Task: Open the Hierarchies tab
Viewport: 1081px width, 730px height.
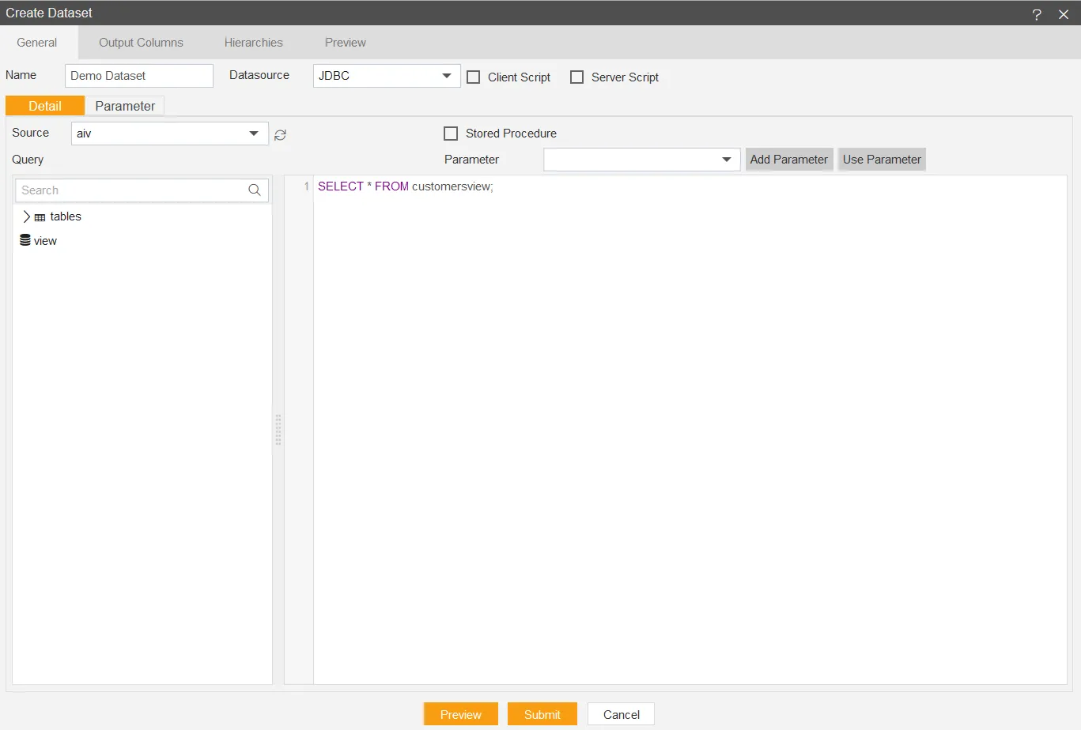Action: 254,43
